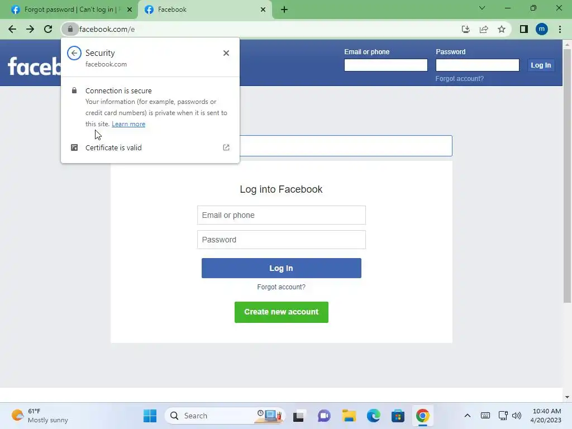This screenshot has width=572, height=429.
Task: Click the blue Log In button
Action: point(282,268)
